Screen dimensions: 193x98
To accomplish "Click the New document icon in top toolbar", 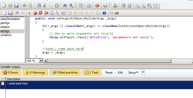I will [x=4, y=6].
